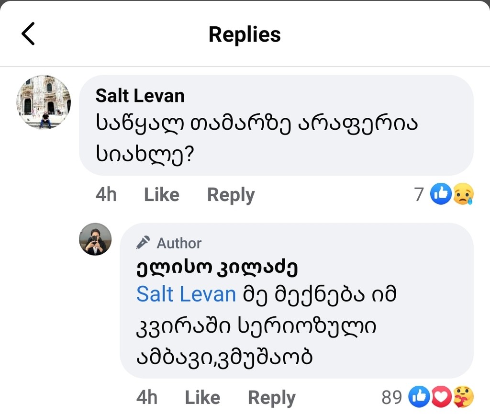Screen dimensions: 490x415
Task: Open Salt Levan's profile picture
Action: (44, 102)
